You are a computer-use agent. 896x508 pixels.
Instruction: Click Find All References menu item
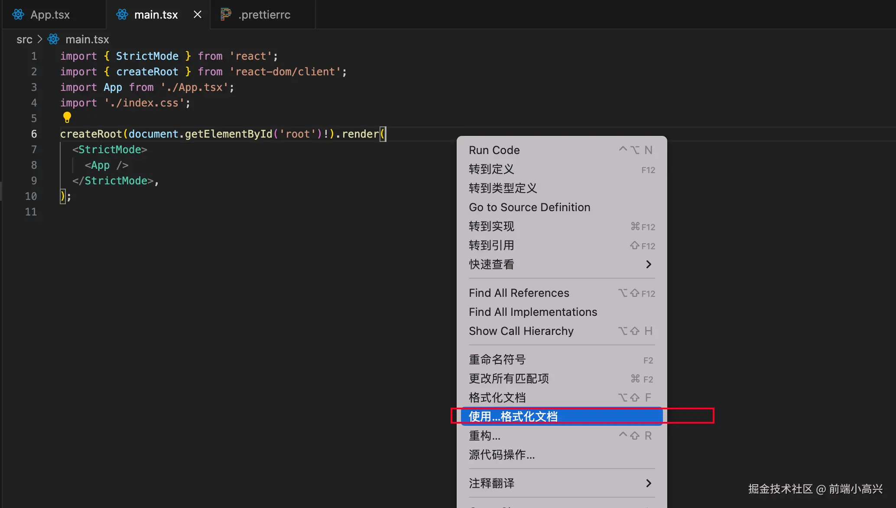click(519, 293)
